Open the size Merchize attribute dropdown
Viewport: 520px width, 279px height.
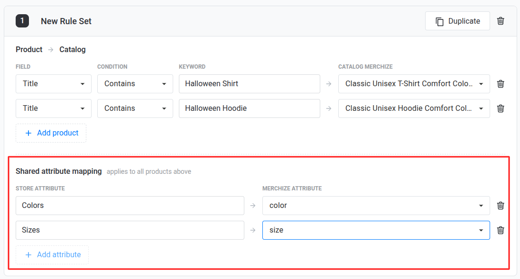[376, 230]
